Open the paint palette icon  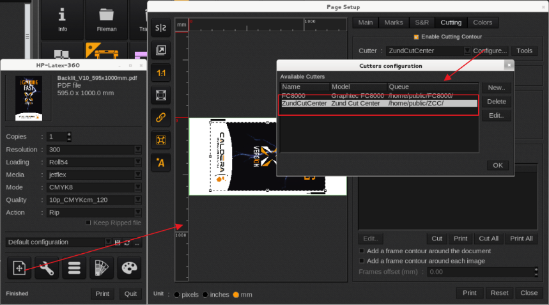(129, 269)
